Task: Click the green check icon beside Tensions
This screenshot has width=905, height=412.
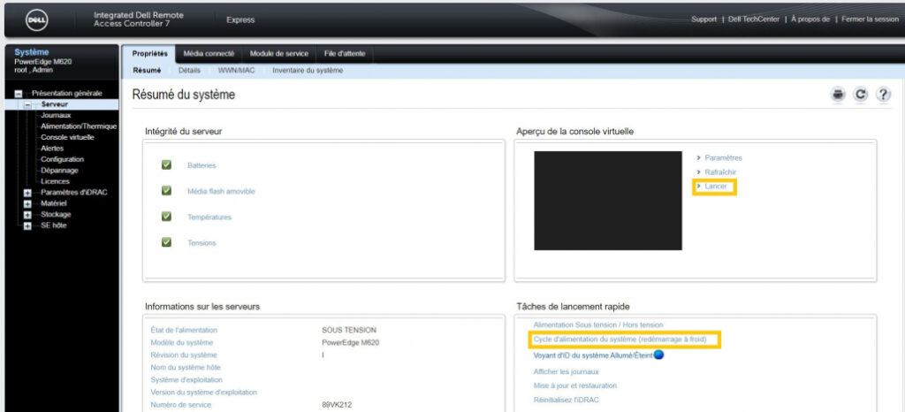Action: [x=167, y=242]
